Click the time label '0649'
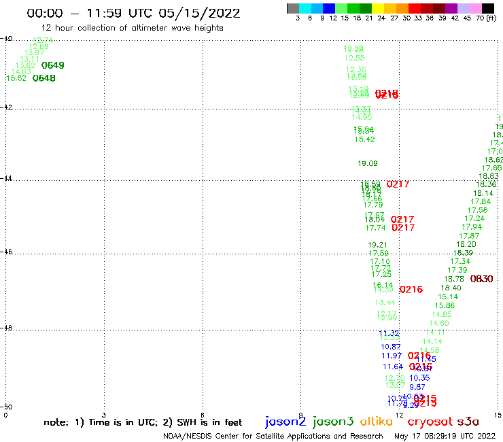 tap(53, 65)
